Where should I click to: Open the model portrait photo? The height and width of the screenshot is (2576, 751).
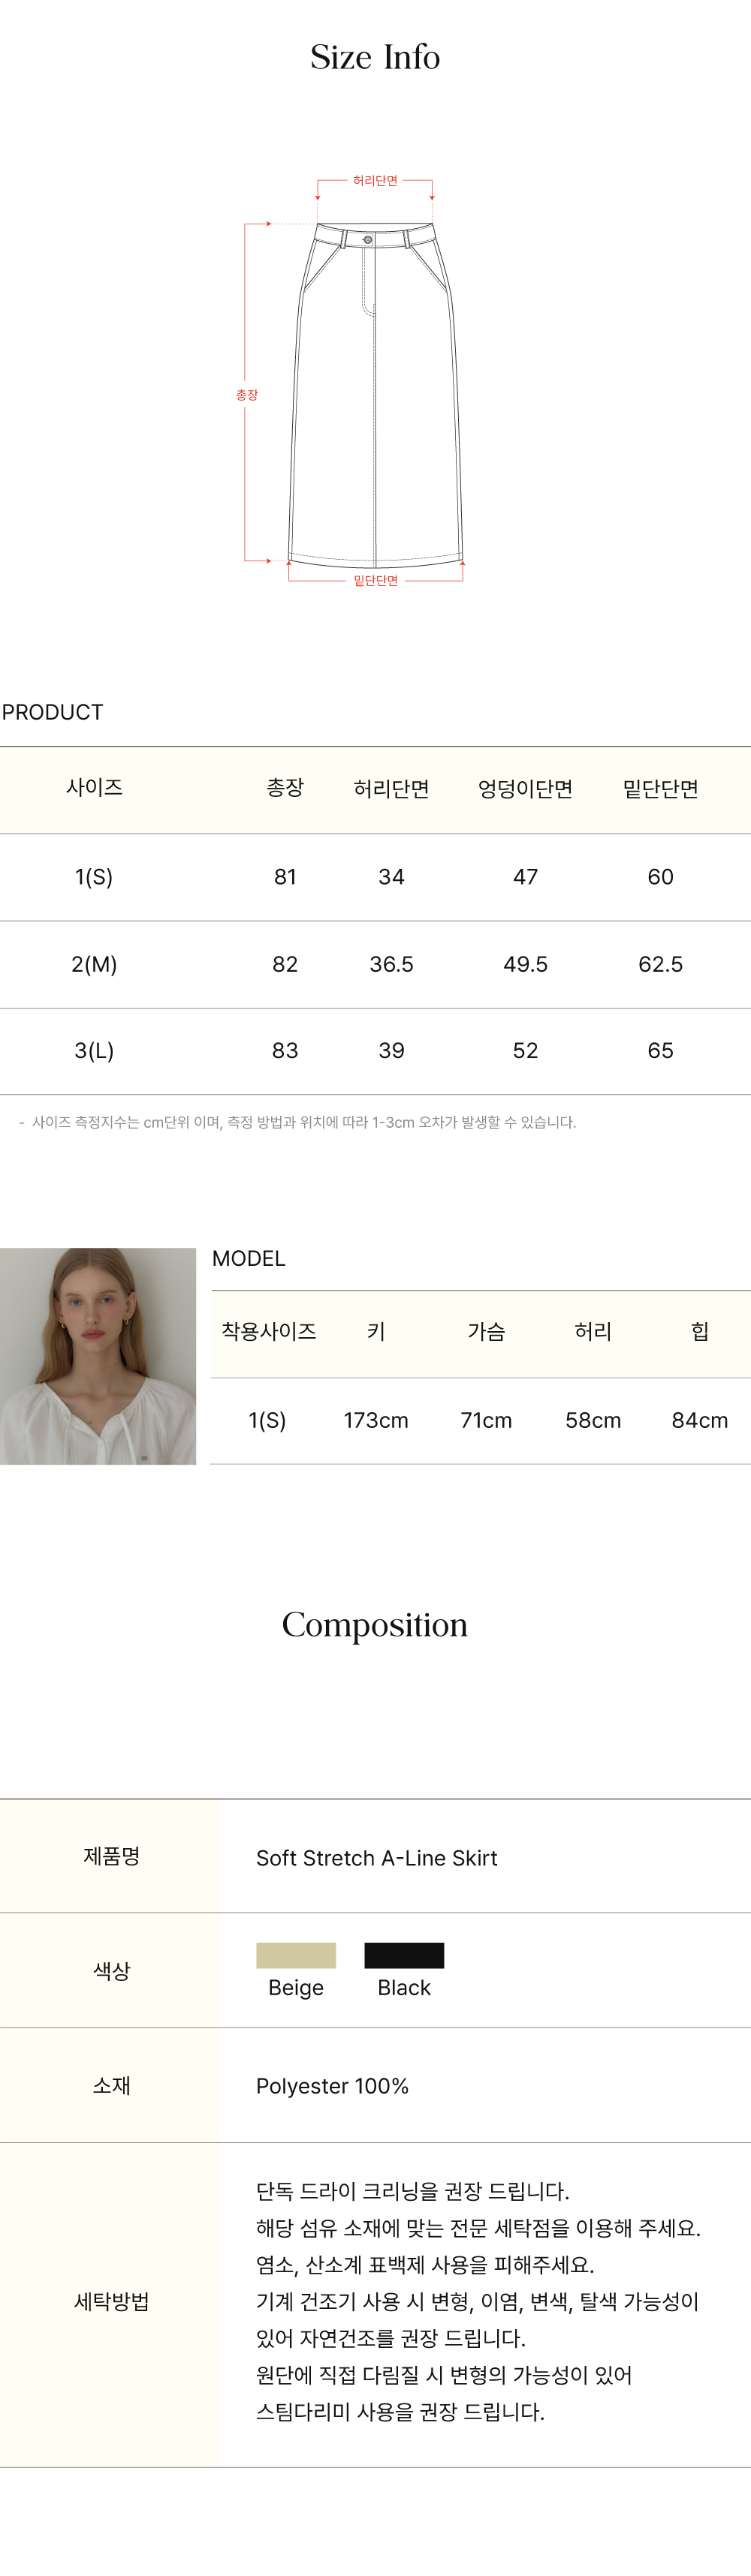[x=98, y=1355]
